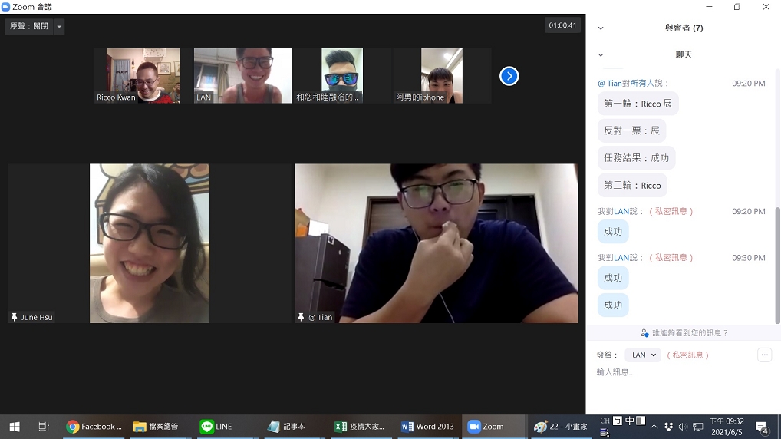Screen dimensions: 781x439
Task: Switch to Paint 22 - 小畫家 taskbar item
Action: (x=560, y=427)
